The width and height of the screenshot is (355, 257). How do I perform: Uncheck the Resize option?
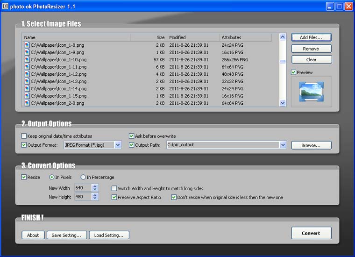(x=24, y=177)
